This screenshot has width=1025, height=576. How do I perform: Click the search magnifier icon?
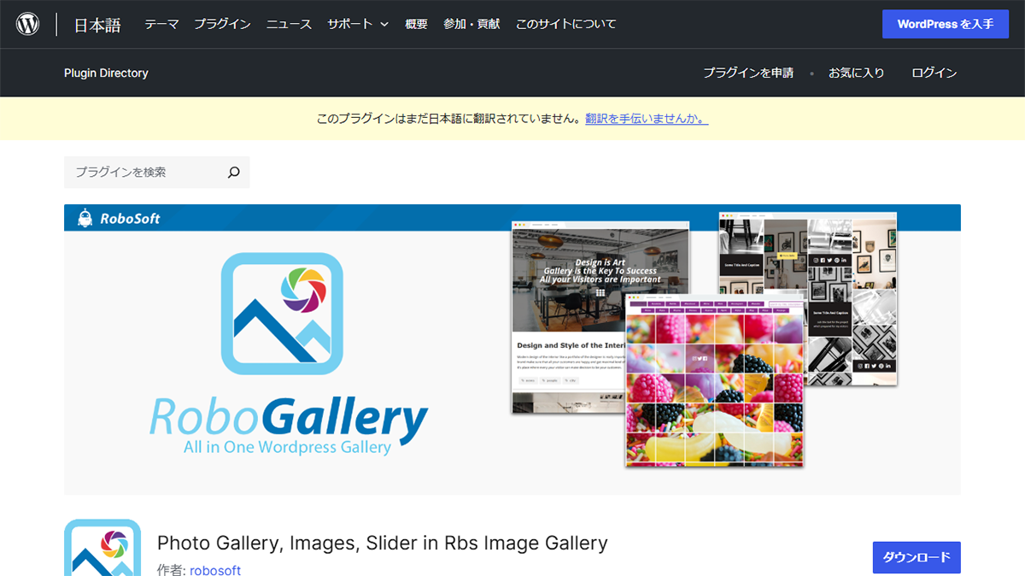tap(233, 172)
